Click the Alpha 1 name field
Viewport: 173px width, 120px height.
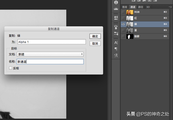pyautogui.click(x=52, y=42)
